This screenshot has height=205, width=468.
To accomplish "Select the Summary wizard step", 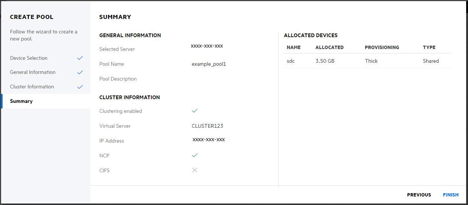I will 21,101.
